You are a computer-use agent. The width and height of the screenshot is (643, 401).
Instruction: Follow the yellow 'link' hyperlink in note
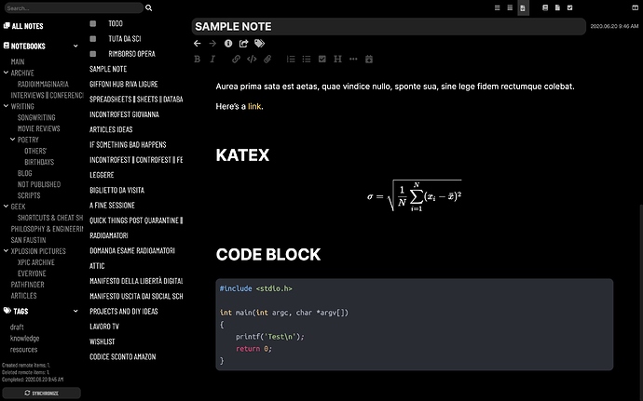click(254, 106)
